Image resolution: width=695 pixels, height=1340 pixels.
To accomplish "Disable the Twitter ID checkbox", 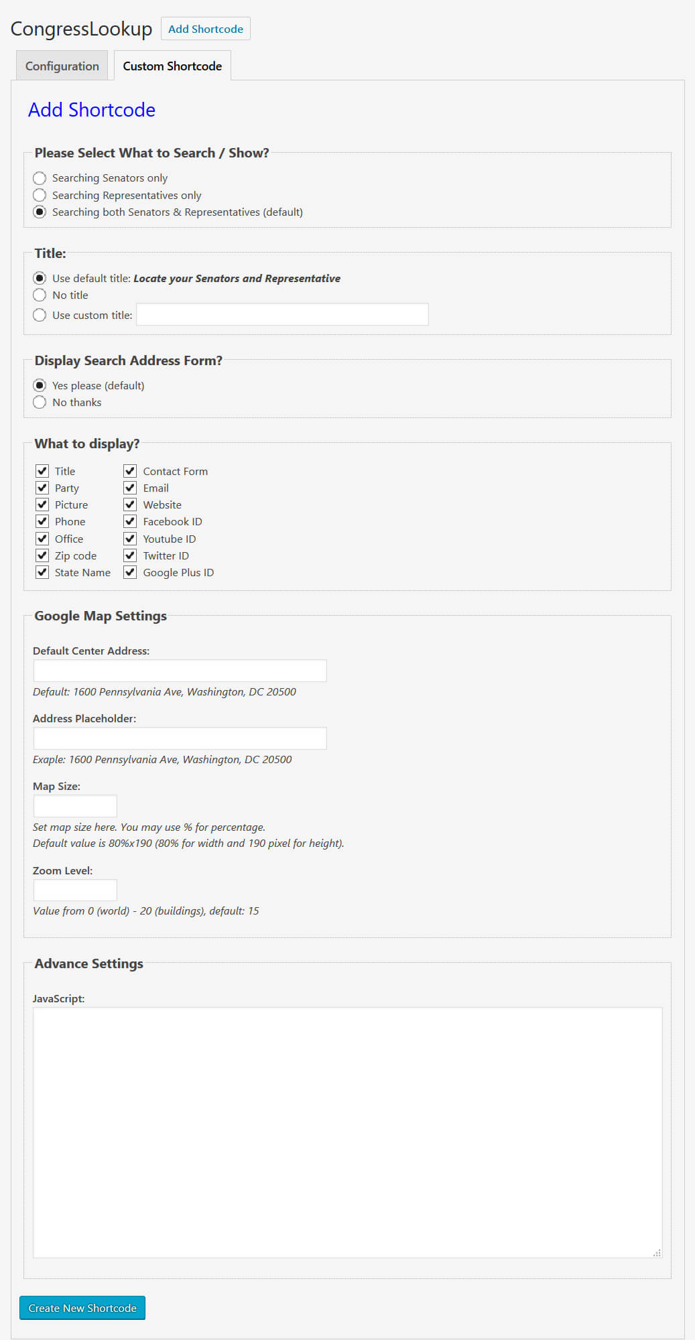I will coord(130,555).
